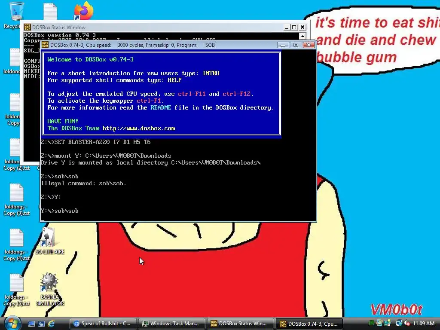The image size is (440, 330).
Task: Click the 'Drive Y is mounted as local directory' line
Action: tap(151, 163)
